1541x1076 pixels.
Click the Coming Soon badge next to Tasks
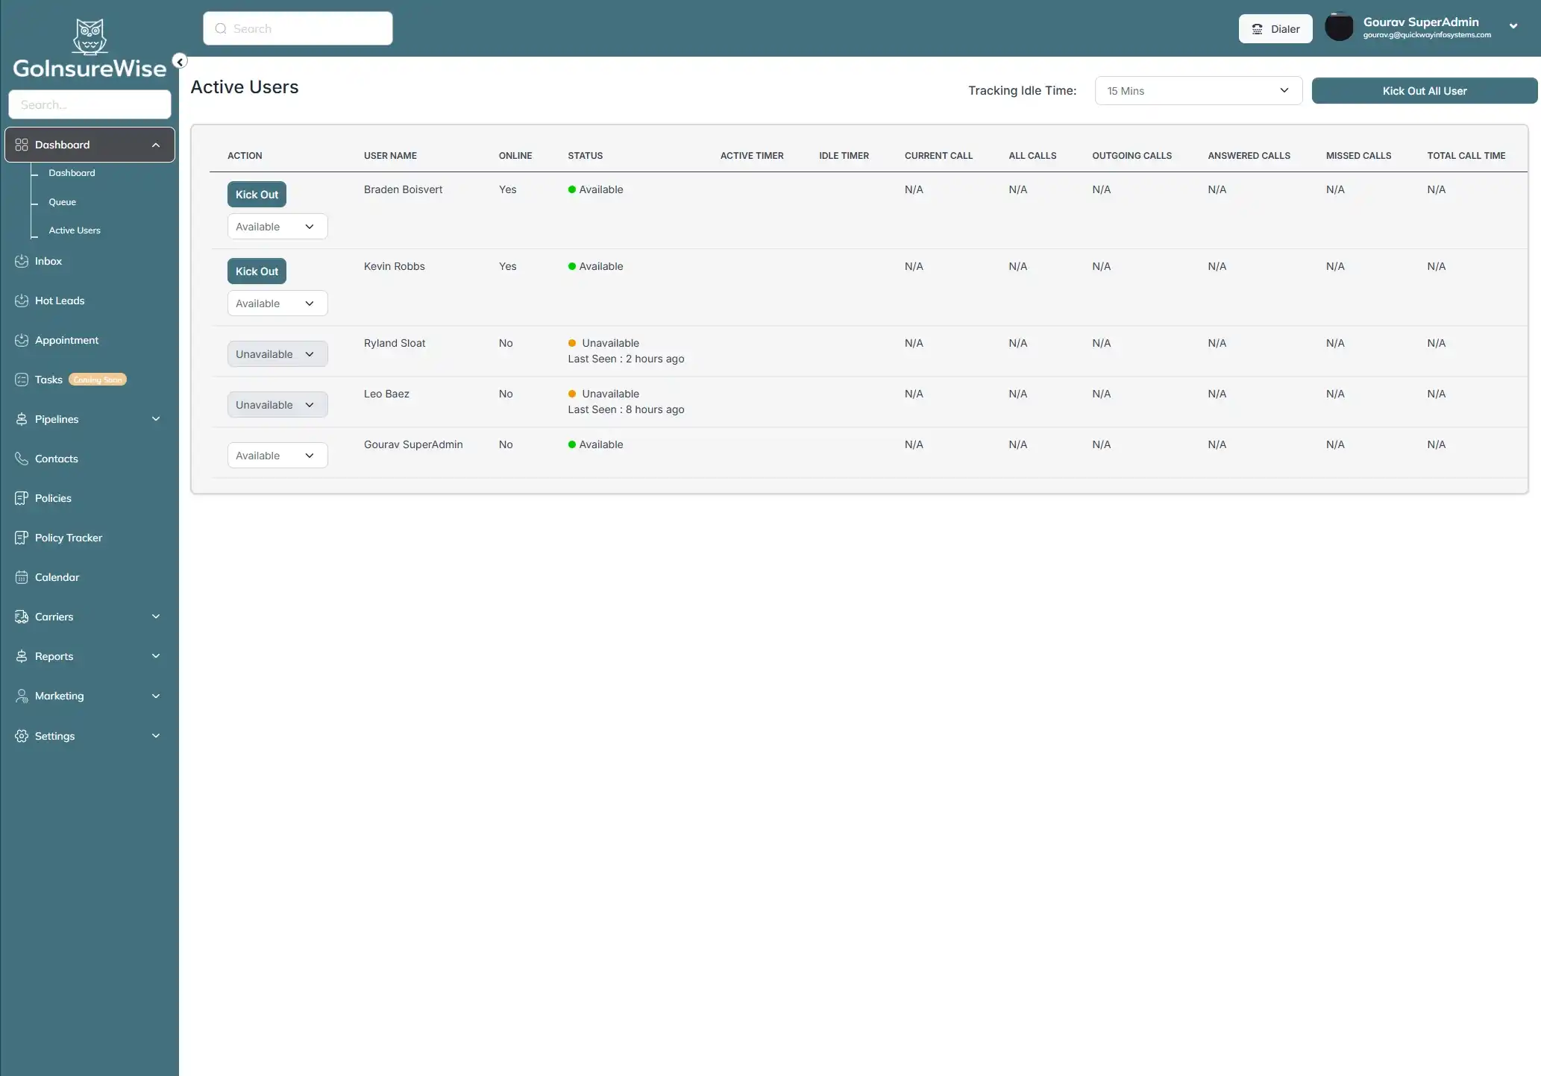pyautogui.click(x=98, y=380)
